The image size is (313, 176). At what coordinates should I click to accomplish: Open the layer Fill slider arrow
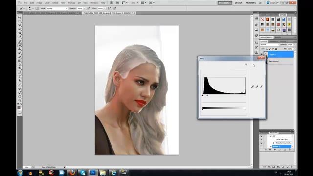pos(294,49)
